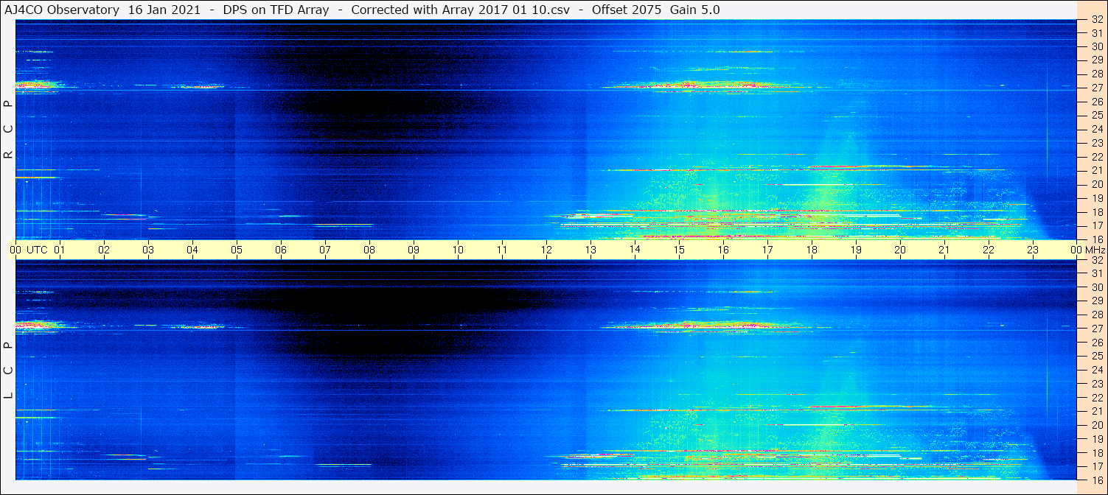Select the 02 hour mark on UTC axis
Image resolution: width=1108 pixels, height=495 pixels.
tap(104, 250)
